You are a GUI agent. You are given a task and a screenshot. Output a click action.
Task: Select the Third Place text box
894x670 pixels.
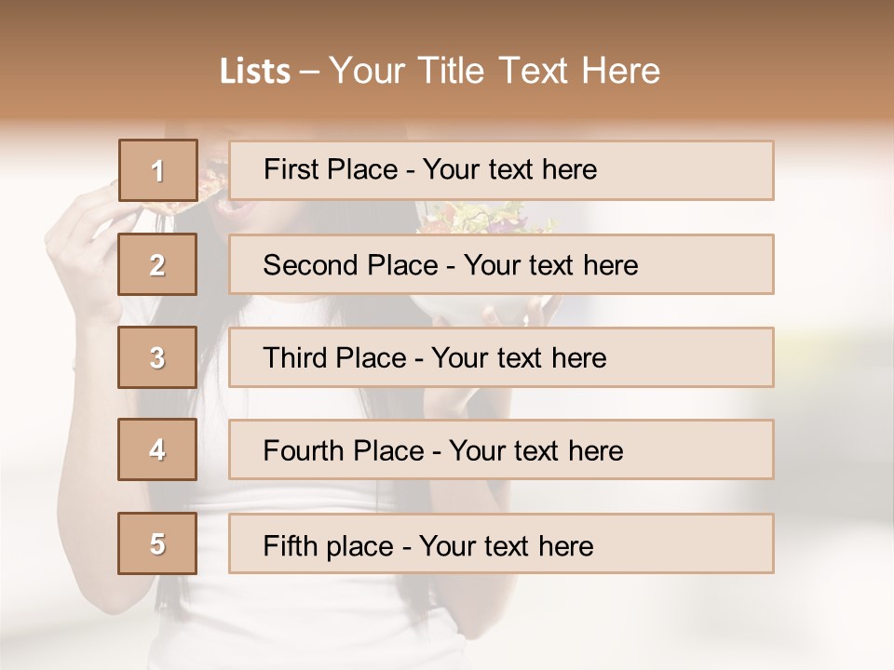pyautogui.click(x=501, y=357)
